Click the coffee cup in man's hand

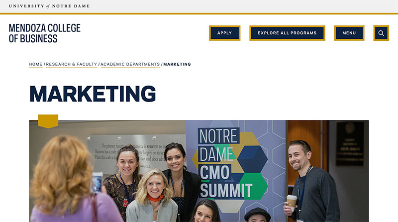tap(292, 203)
